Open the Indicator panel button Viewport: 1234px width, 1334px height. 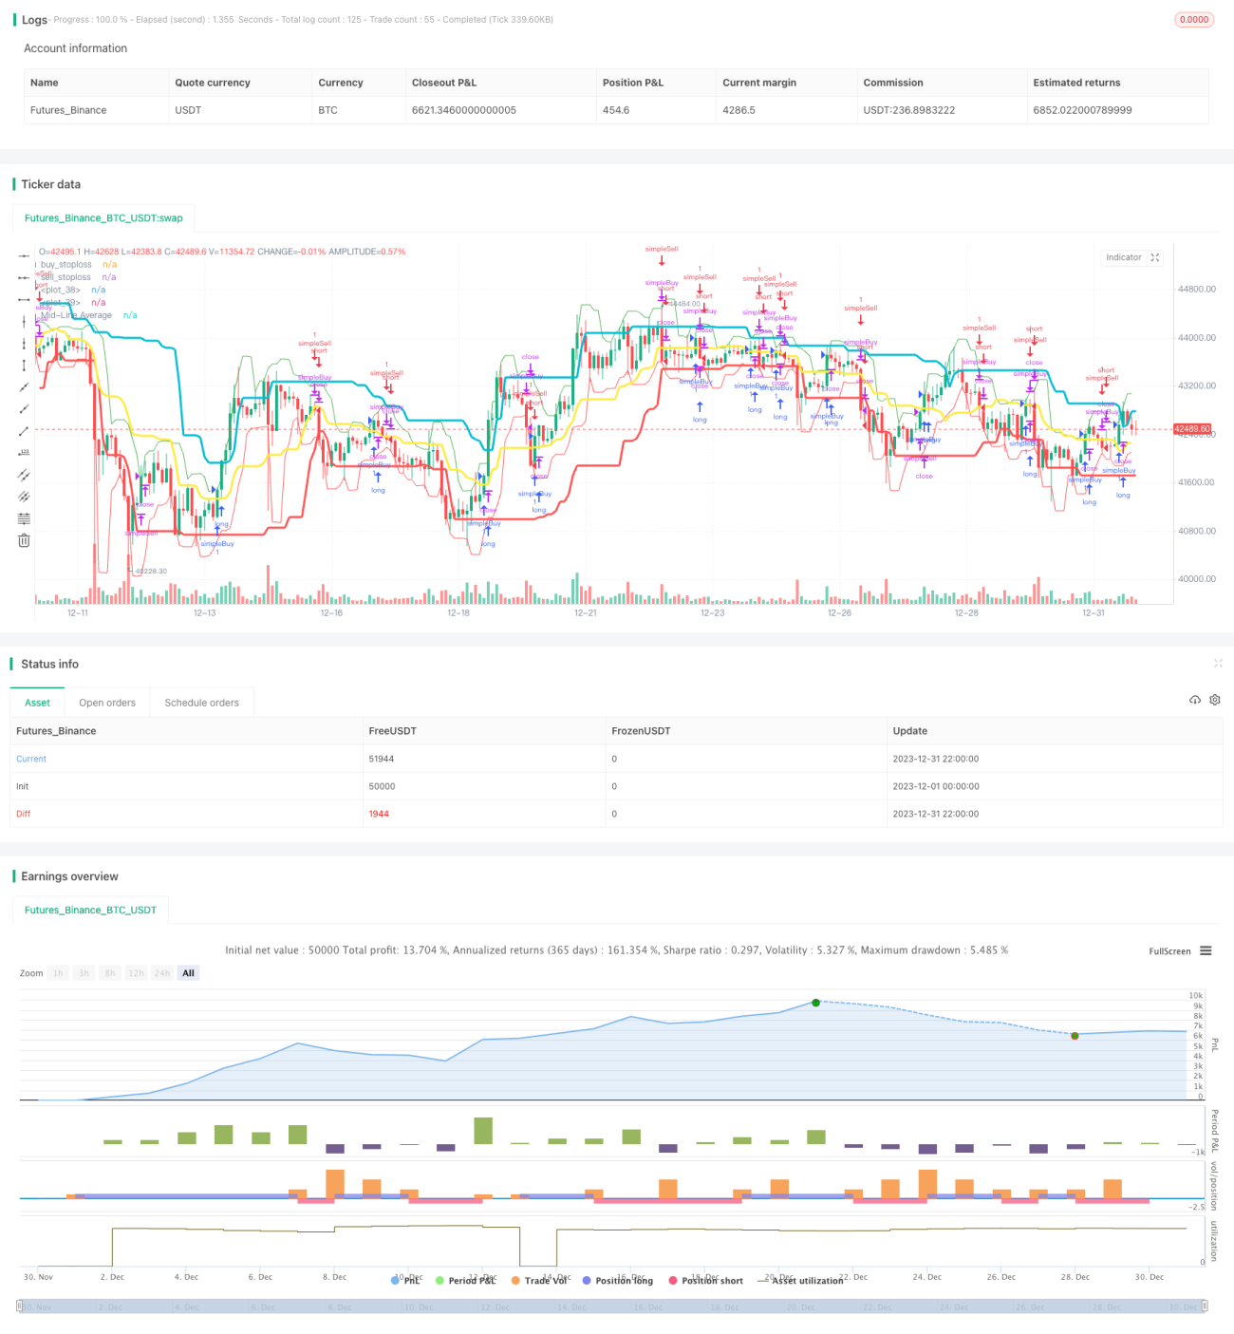click(1124, 257)
